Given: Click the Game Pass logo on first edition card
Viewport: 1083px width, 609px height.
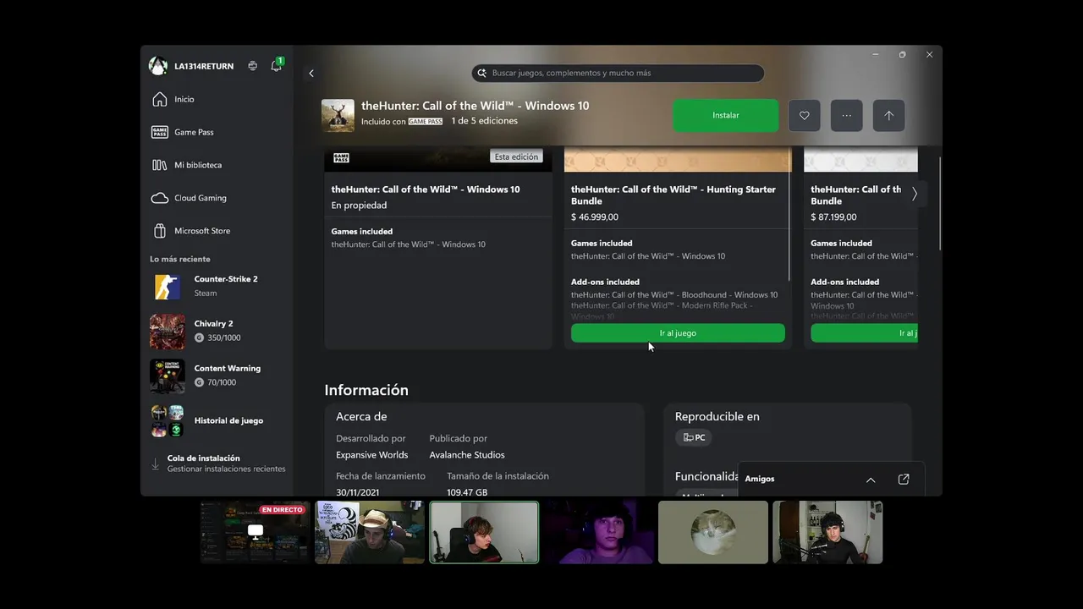Looking at the screenshot, I should (341, 157).
